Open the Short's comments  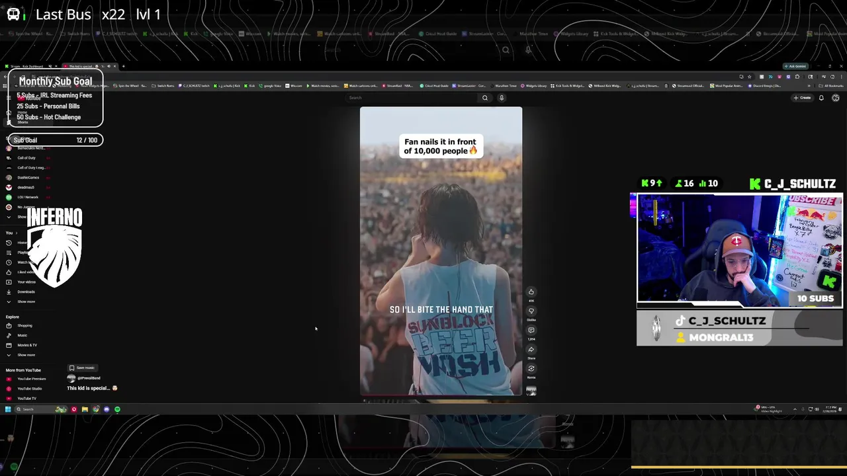click(531, 330)
